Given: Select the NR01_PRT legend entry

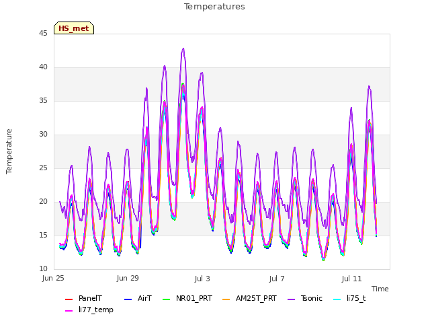Looking at the screenshot, I should click(187, 299).
